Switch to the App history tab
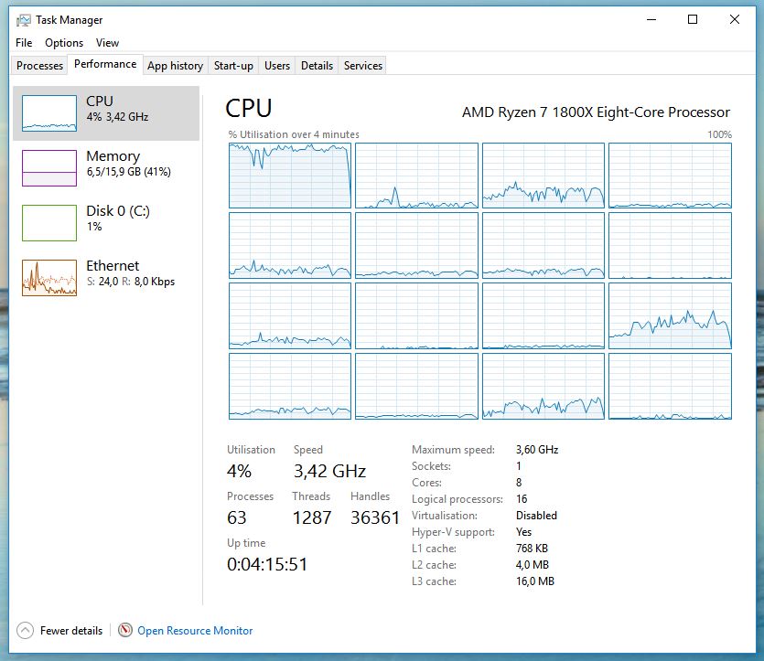This screenshot has width=764, height=661. (175, 66)
